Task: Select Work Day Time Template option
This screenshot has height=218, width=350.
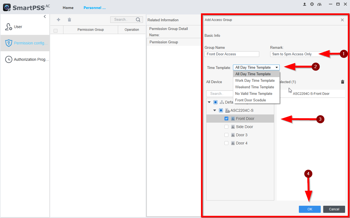Action: pos(256,80)
